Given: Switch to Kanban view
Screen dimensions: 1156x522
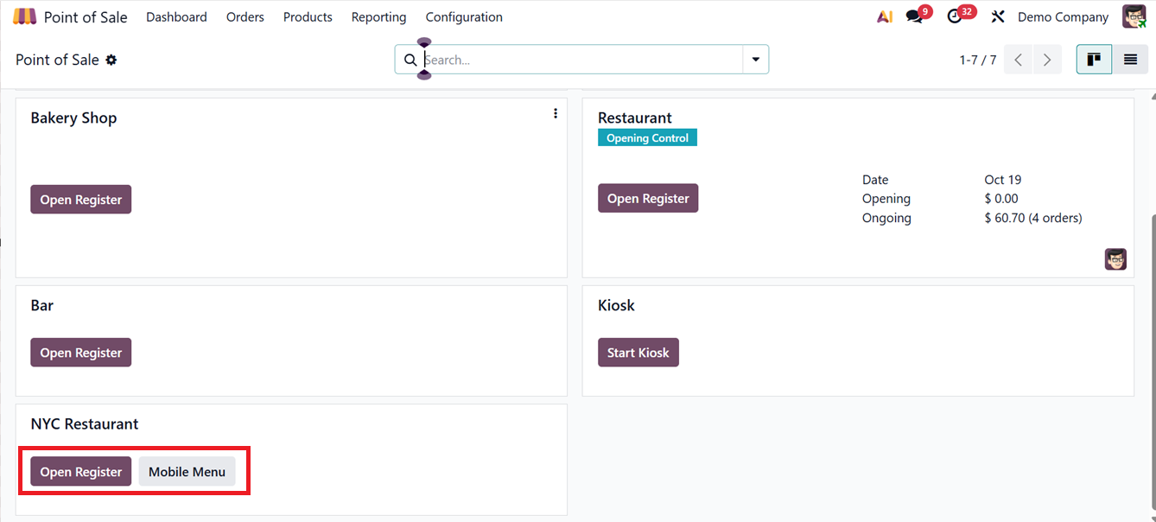Looking at the screenshot, I should tap(1094, 60).
